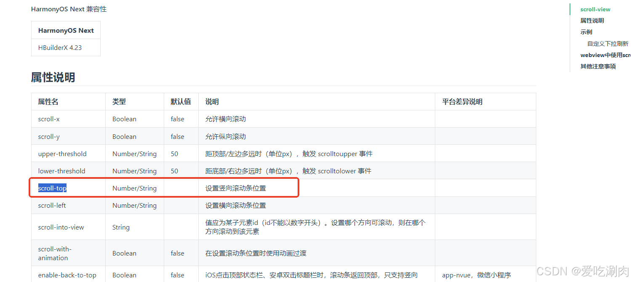
Task: Click the "scroll-x" attribute row
Action: coord(48,119)
